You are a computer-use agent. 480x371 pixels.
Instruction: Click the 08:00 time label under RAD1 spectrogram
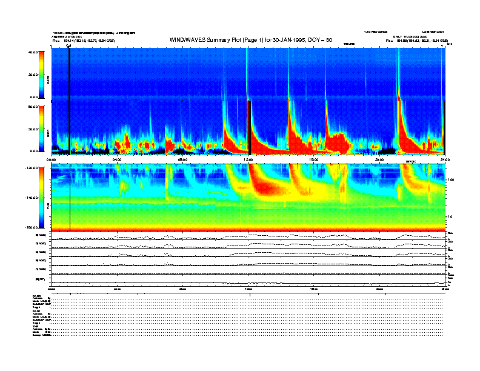(x=182, y=159)
